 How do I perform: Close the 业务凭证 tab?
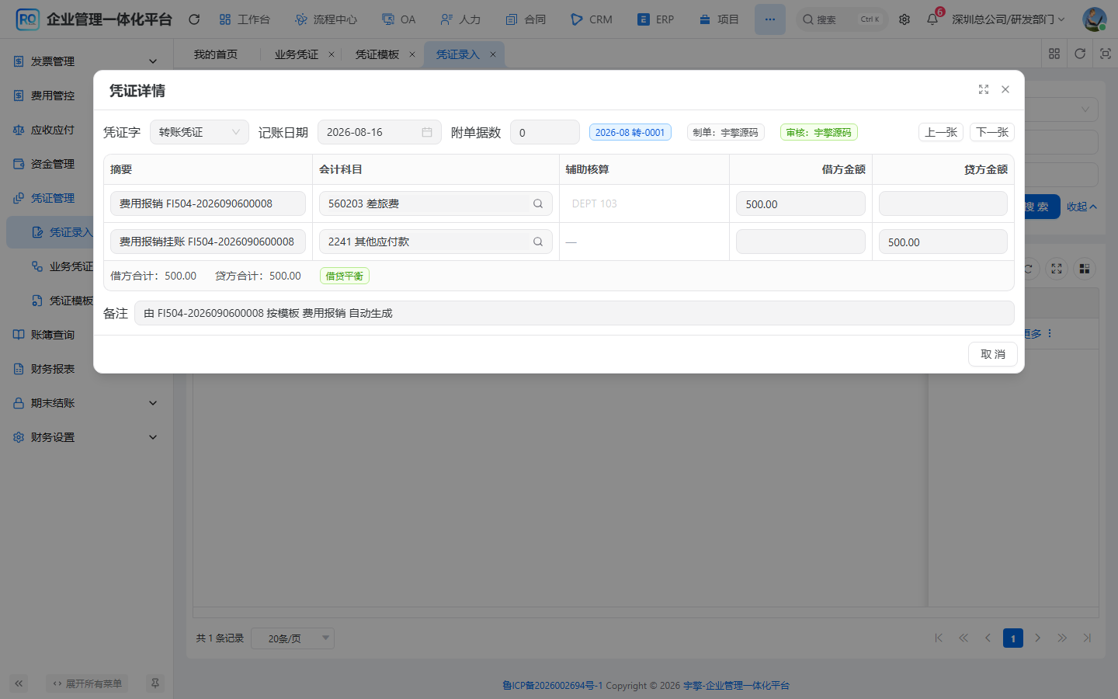(x=332, y=54)
